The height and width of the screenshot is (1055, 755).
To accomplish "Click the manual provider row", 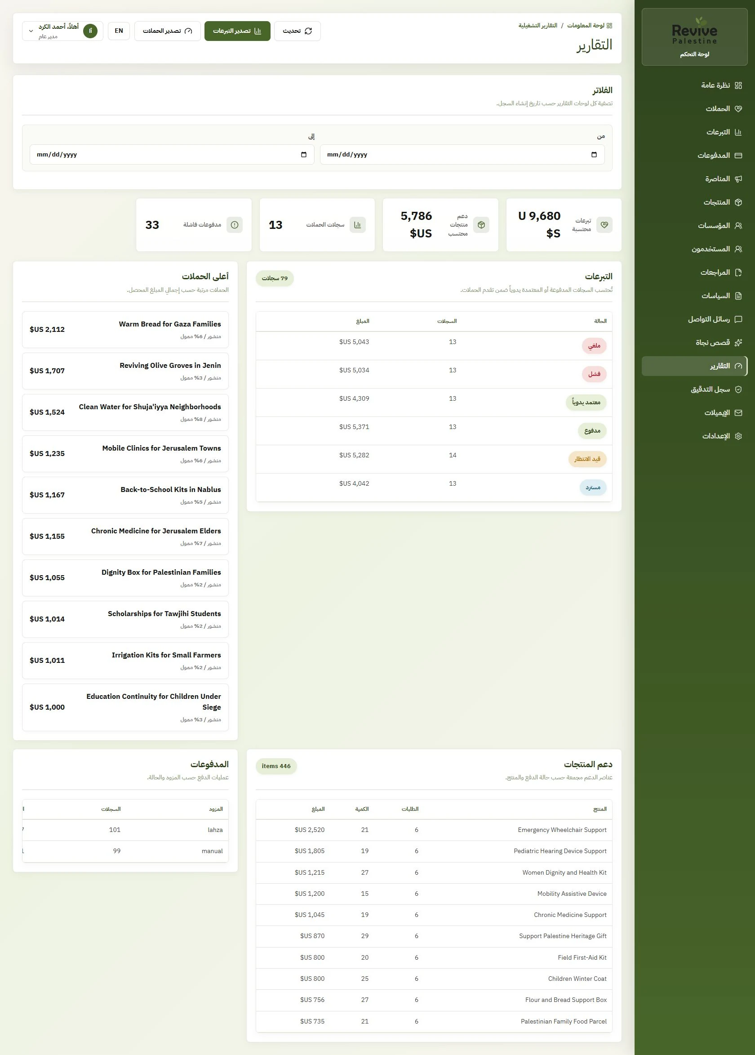I will pyautogui.click(x=125, y=851).
